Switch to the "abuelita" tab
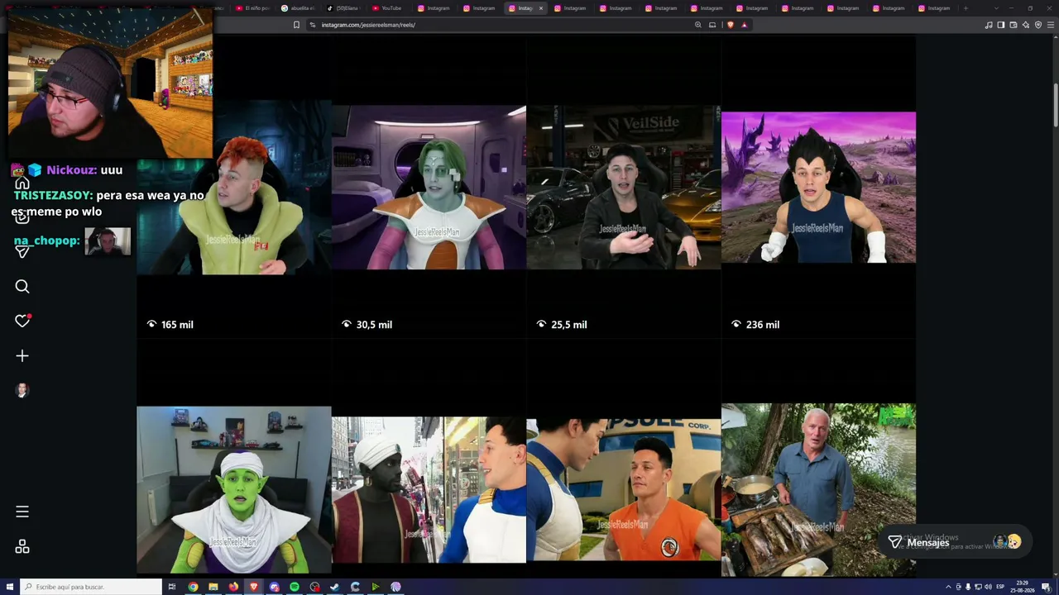1059x595 pixels. pyautogui.click(x=298, y=8)
